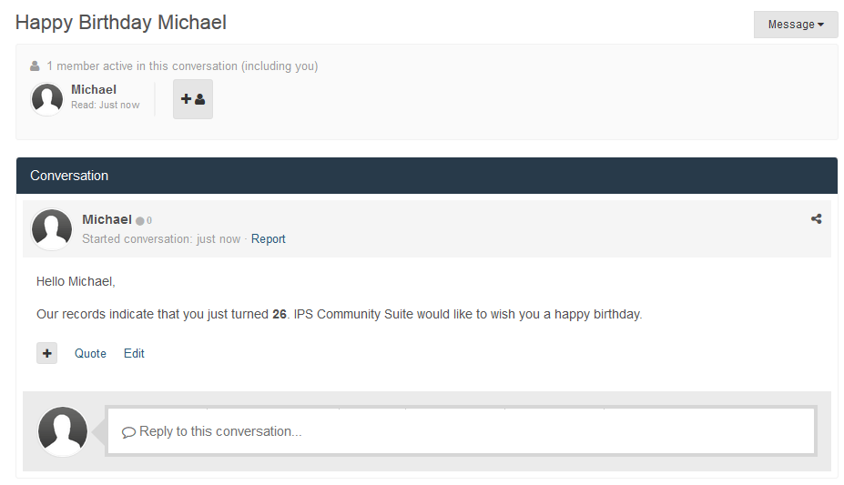Viewport: 844px width, 485px height.
Task: Click the Report link
Action: [x=269, y=239]
